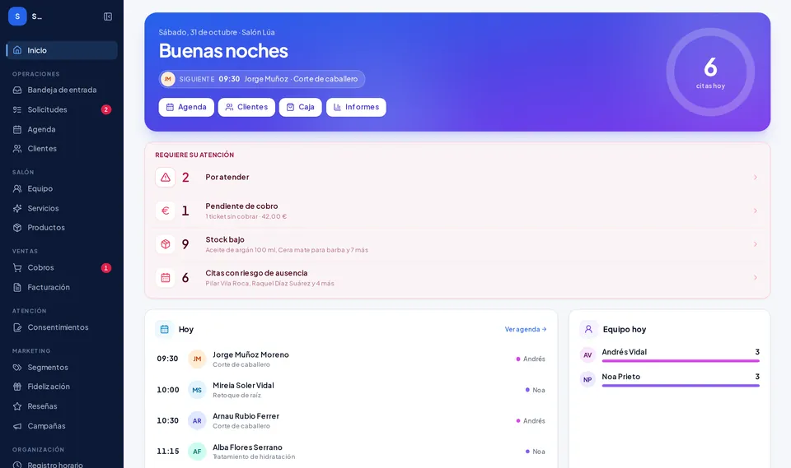Go to Solicitudes in the sidebar

62,109
